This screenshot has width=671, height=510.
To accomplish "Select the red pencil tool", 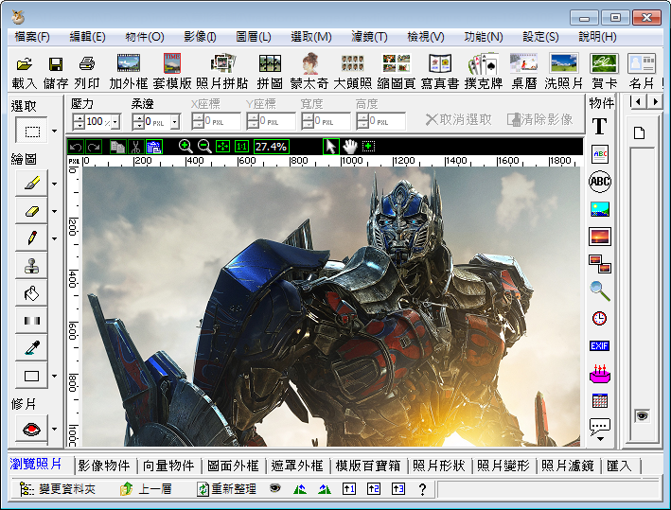I will [x=31, y=237].
